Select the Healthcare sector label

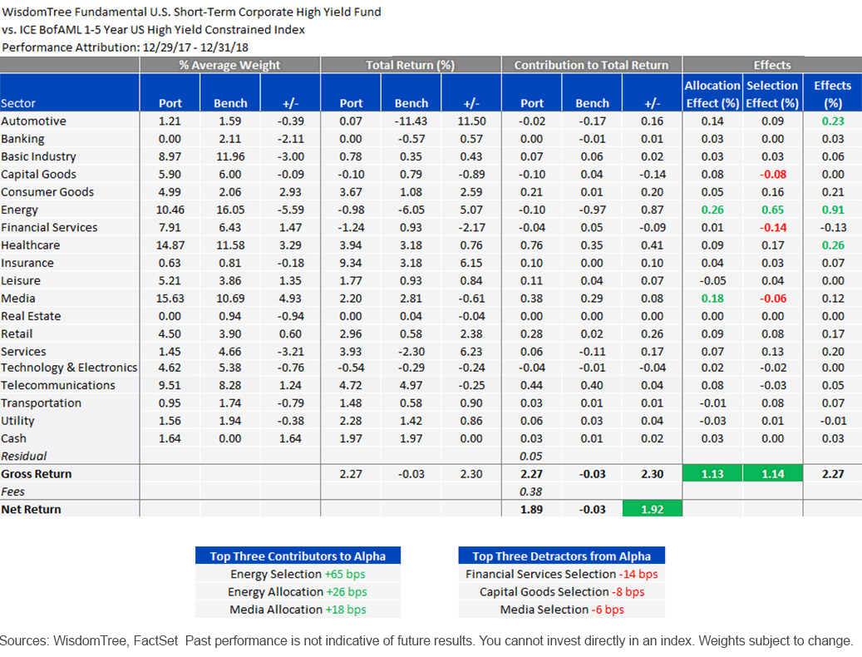[x=30, y=245]
